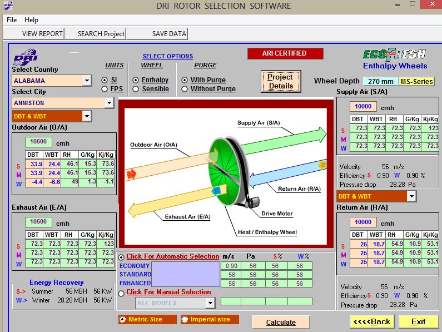Viewport: 442px width, 332px height.
Task: Click the Energy Recovery heading
Action: coord(56,283)
